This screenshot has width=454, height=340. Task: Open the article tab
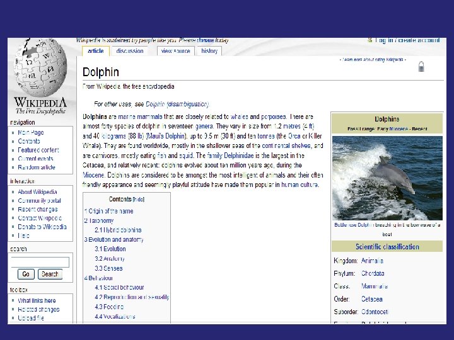pos(96,51)
